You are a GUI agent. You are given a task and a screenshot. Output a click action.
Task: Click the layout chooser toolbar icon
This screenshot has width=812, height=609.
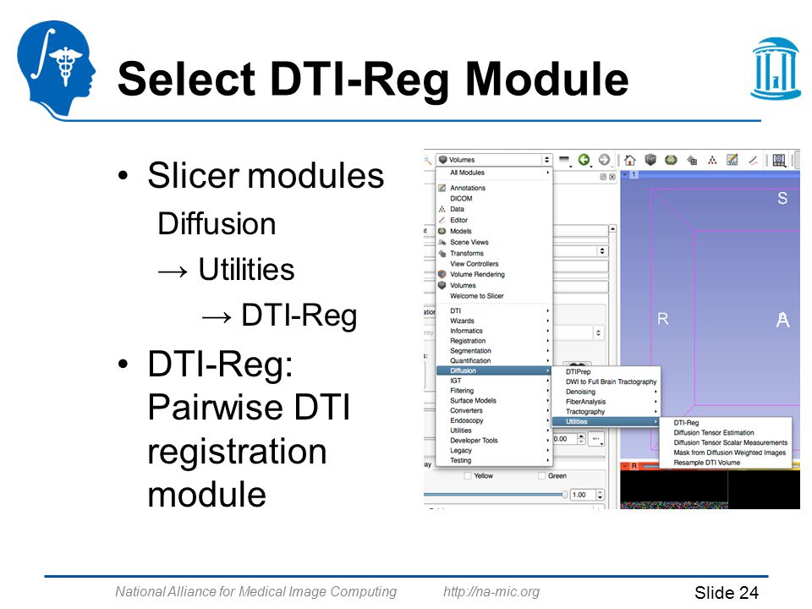779,161
